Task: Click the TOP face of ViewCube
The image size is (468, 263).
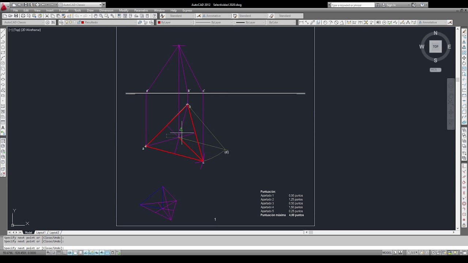Action: (x=435, y=46)
